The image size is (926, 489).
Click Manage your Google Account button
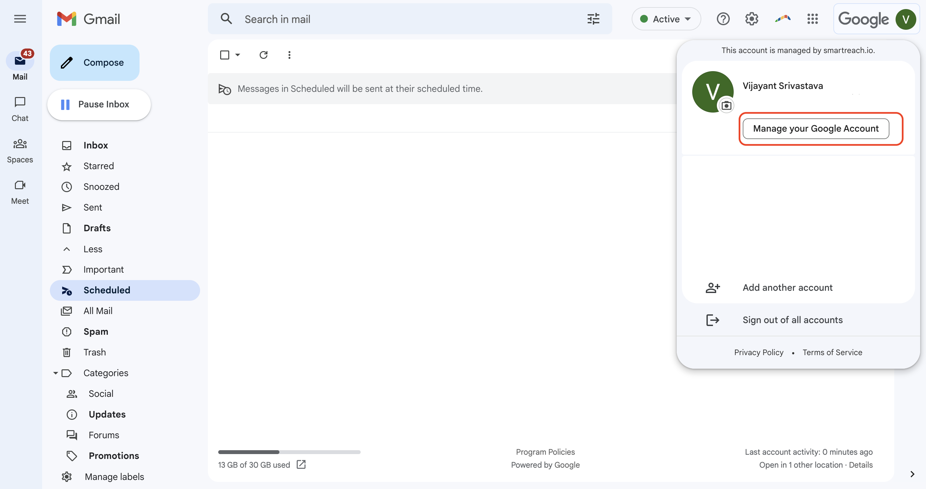pos(816,128)
